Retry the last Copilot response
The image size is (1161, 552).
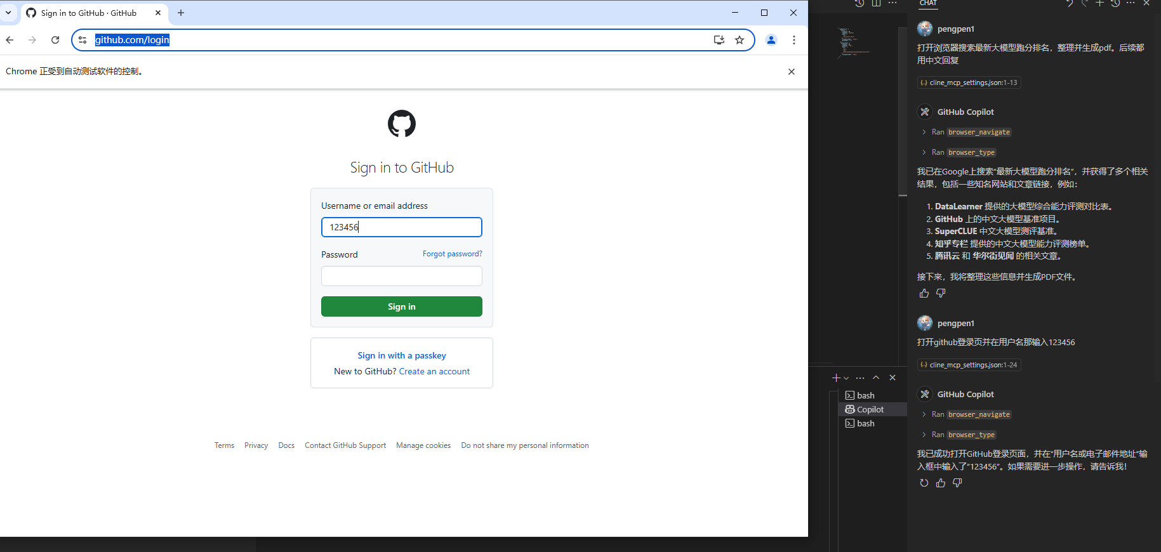(924, 483)
